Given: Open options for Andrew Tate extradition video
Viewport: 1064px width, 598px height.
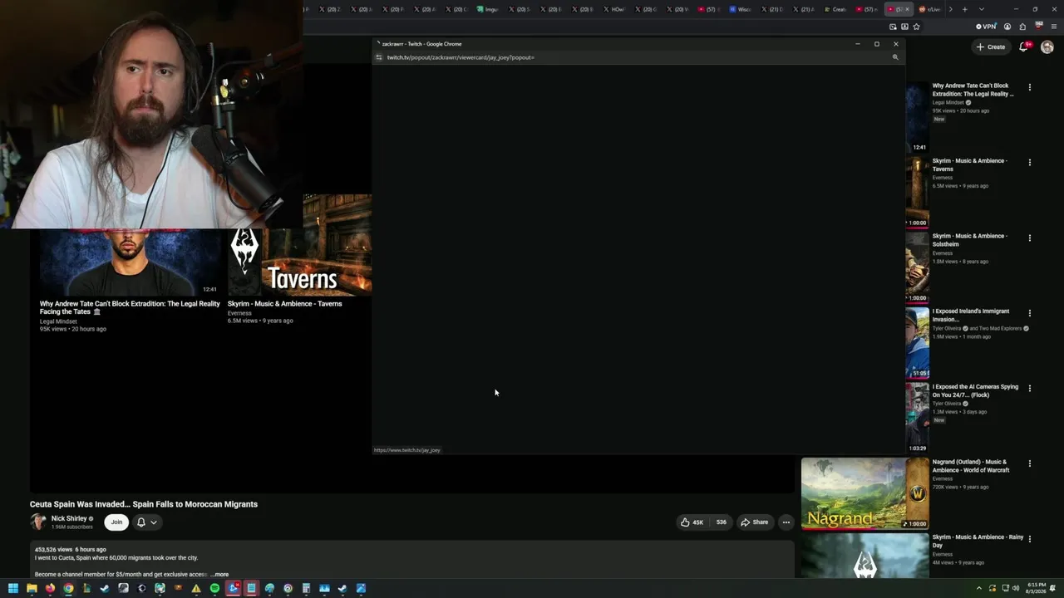Looking at the screenshot, I should [x=1030, y=87].
